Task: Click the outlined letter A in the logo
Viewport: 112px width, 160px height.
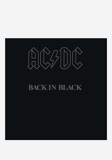Action: 34,58
